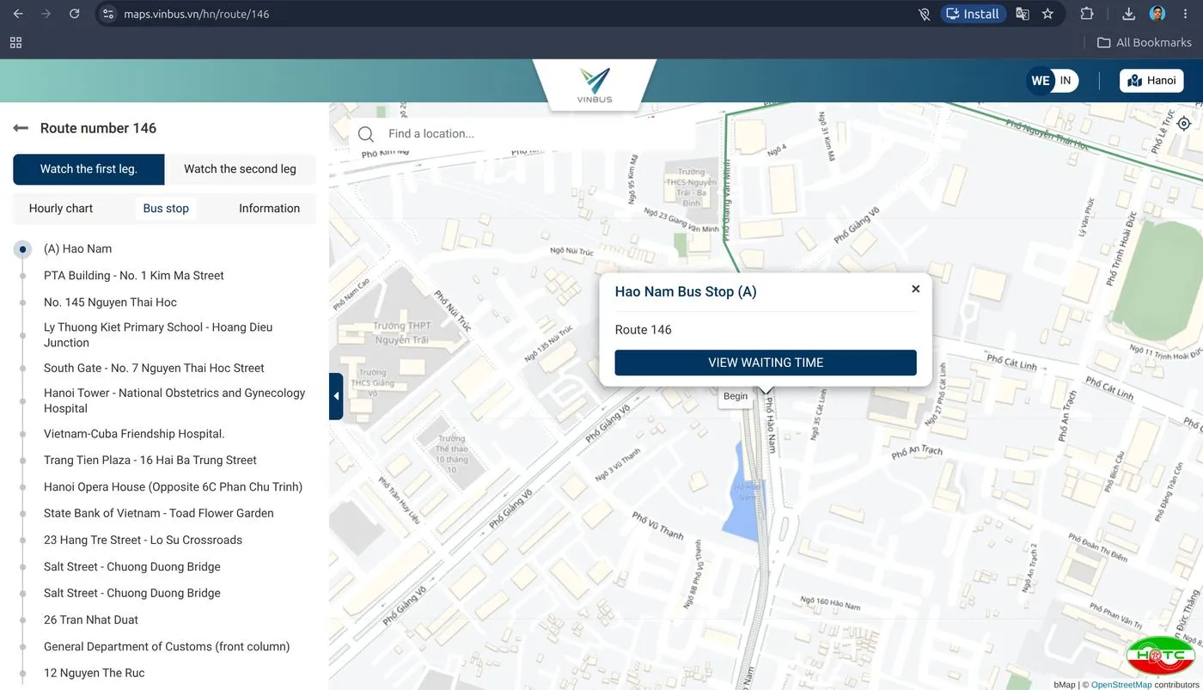Viewport: 1203px width, 690px height.
Task: Click the address bar URL
Action: click(197, 14)
